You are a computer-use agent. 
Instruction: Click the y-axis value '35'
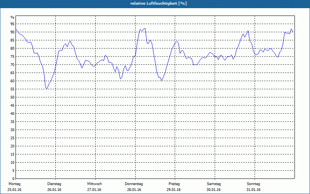(12, 122)
